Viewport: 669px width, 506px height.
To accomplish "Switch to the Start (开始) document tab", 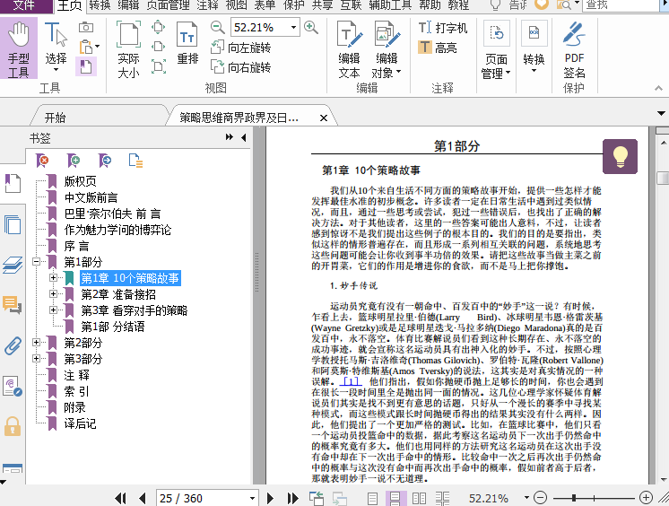I will click(55, 118).
